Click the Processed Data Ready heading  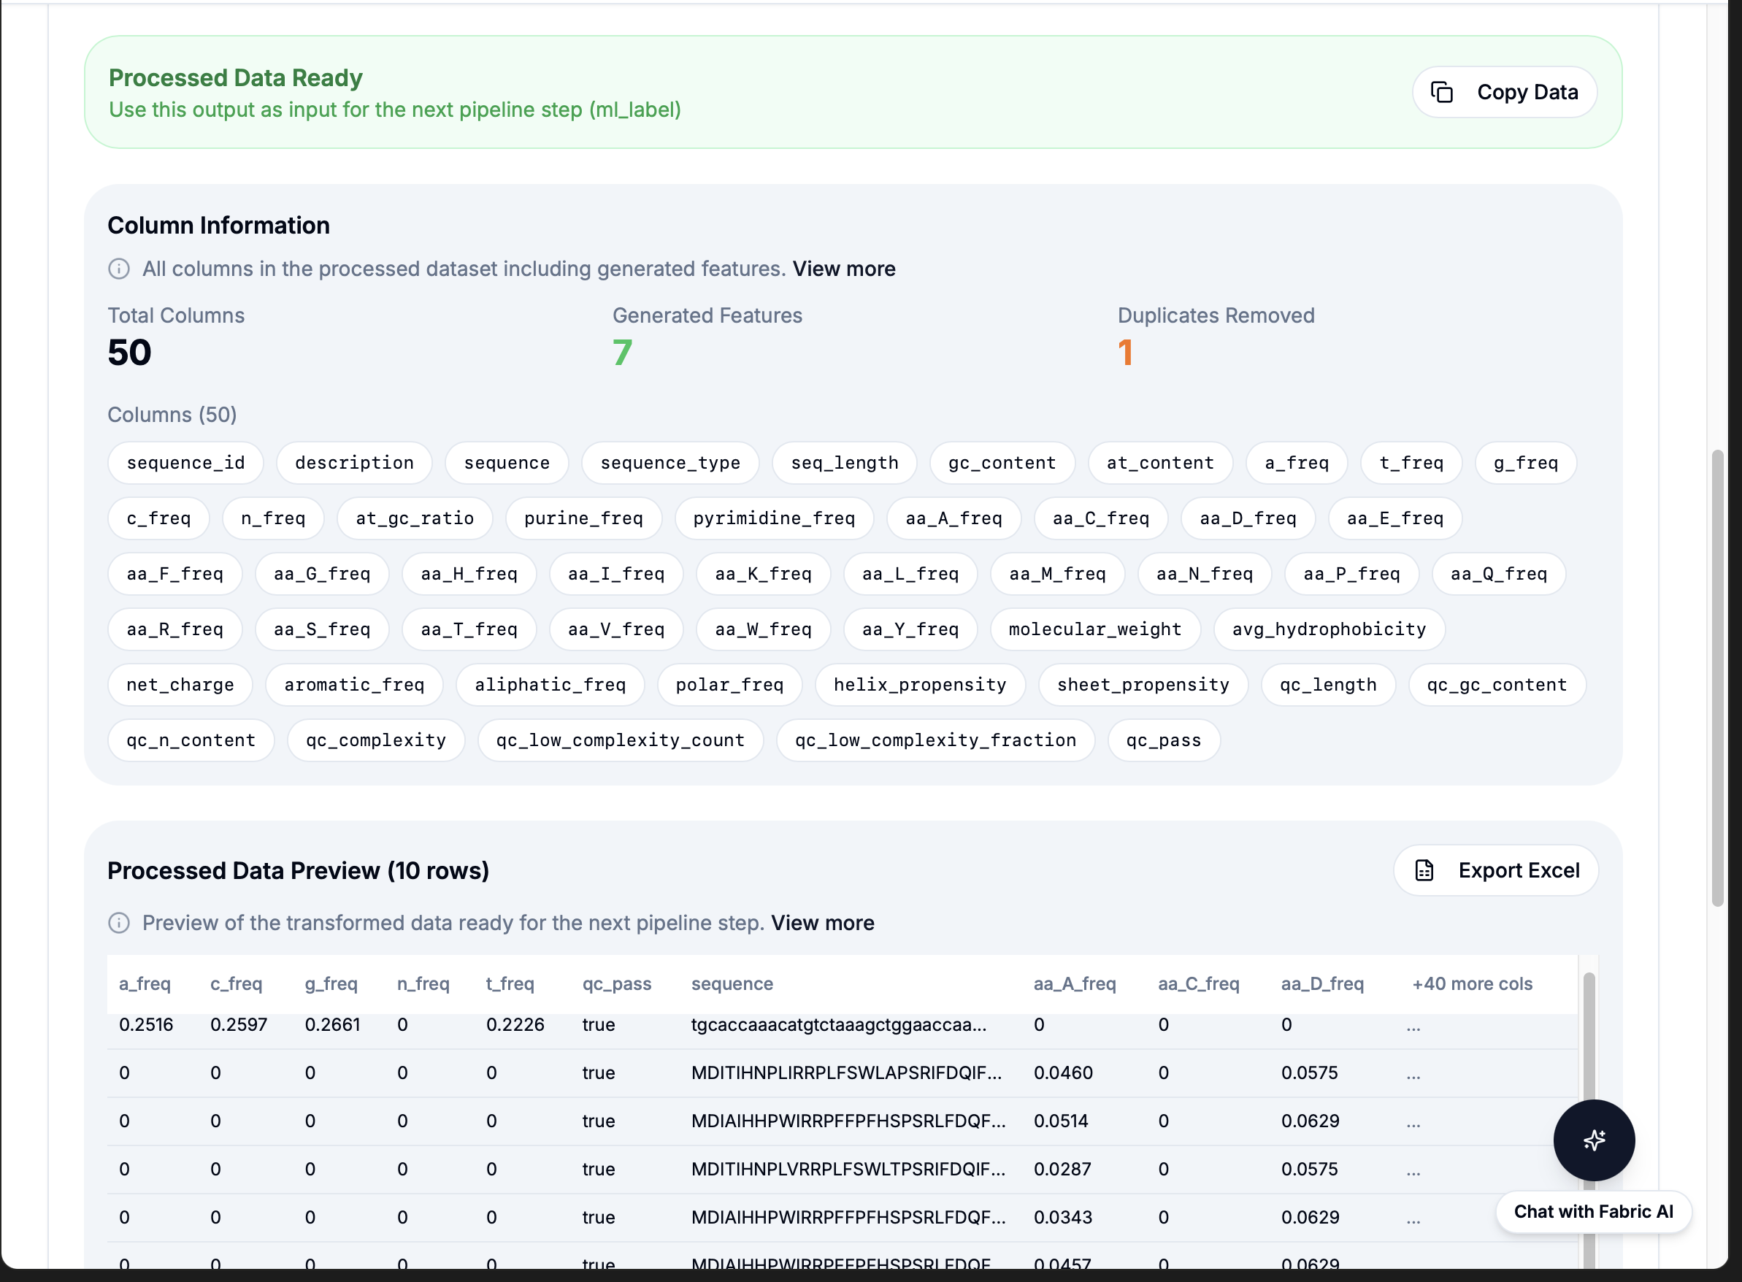coord(235,77)
